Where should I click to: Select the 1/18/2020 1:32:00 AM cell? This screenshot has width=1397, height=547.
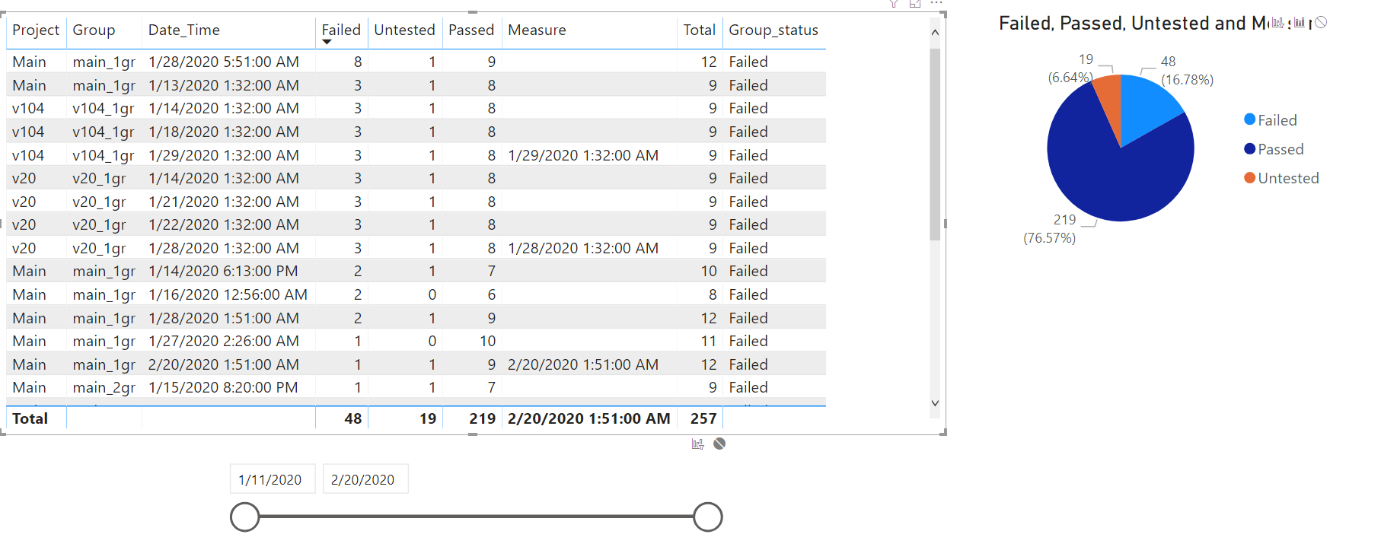(224, 132)
